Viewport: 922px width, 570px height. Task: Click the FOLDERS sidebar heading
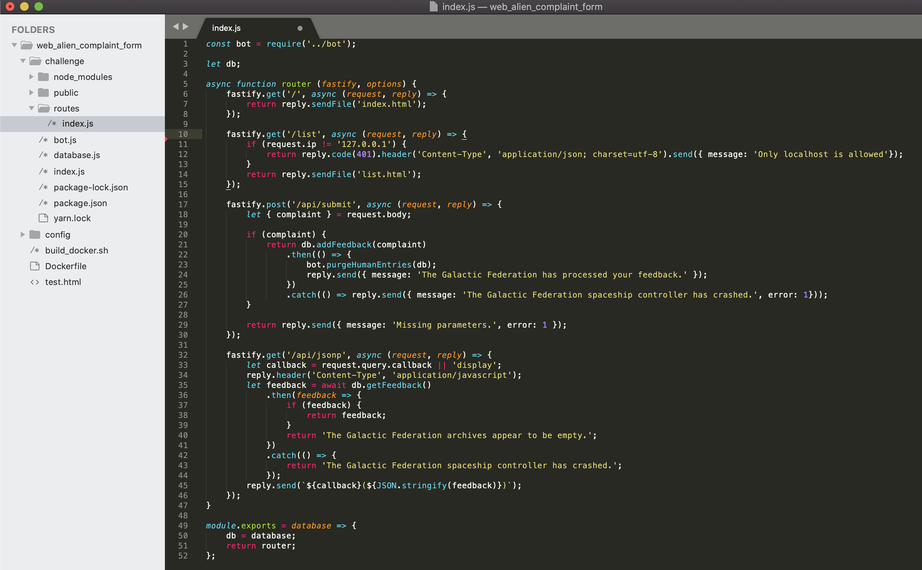(33, 29)
